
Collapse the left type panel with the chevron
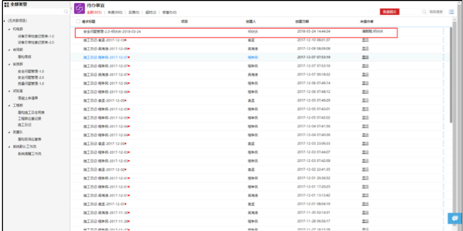(72, 8)
